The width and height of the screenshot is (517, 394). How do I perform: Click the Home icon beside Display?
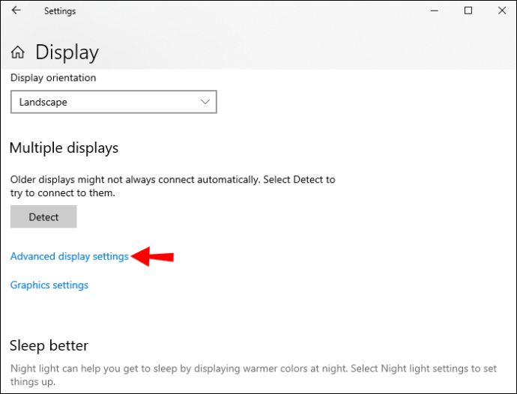click(x=18, y=52)
